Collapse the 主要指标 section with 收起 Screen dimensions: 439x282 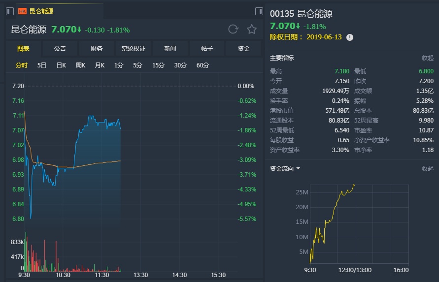[427, 58]
